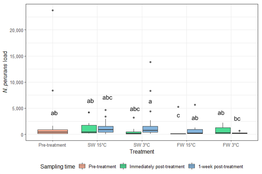The height and width of the screenshot is (174, 262).
Task: Click the 'Sampling time' legend title
Action: coord(58,166)
